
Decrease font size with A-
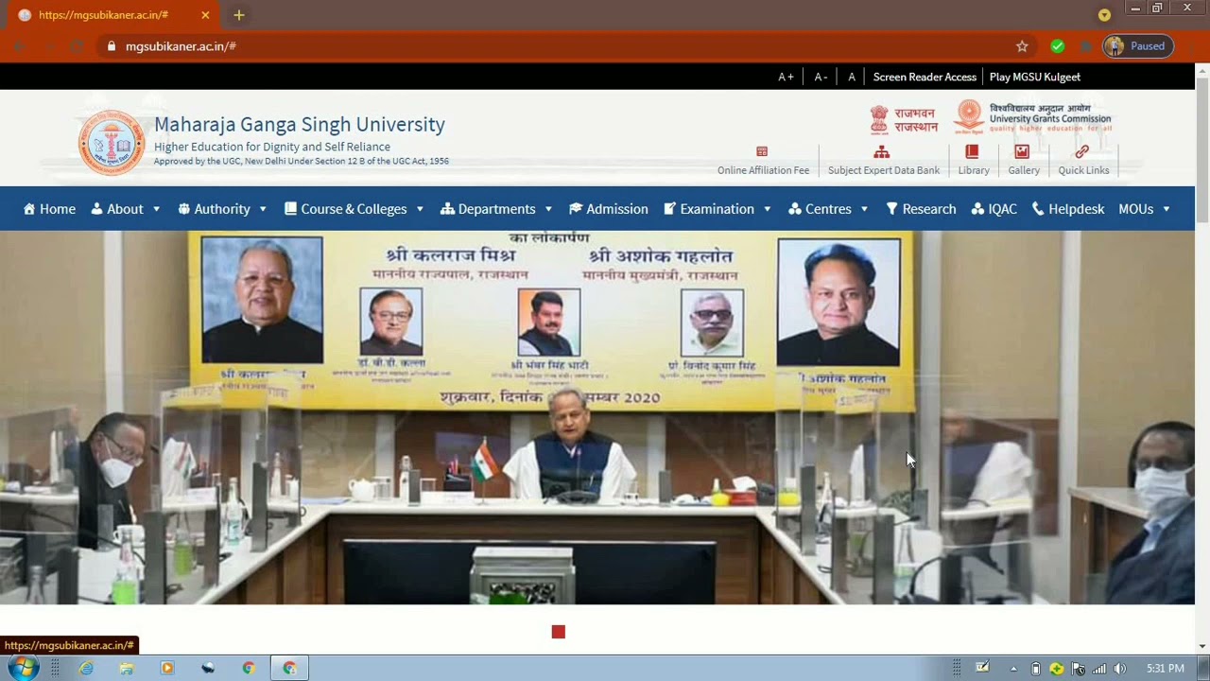click(x=821, y=78)
